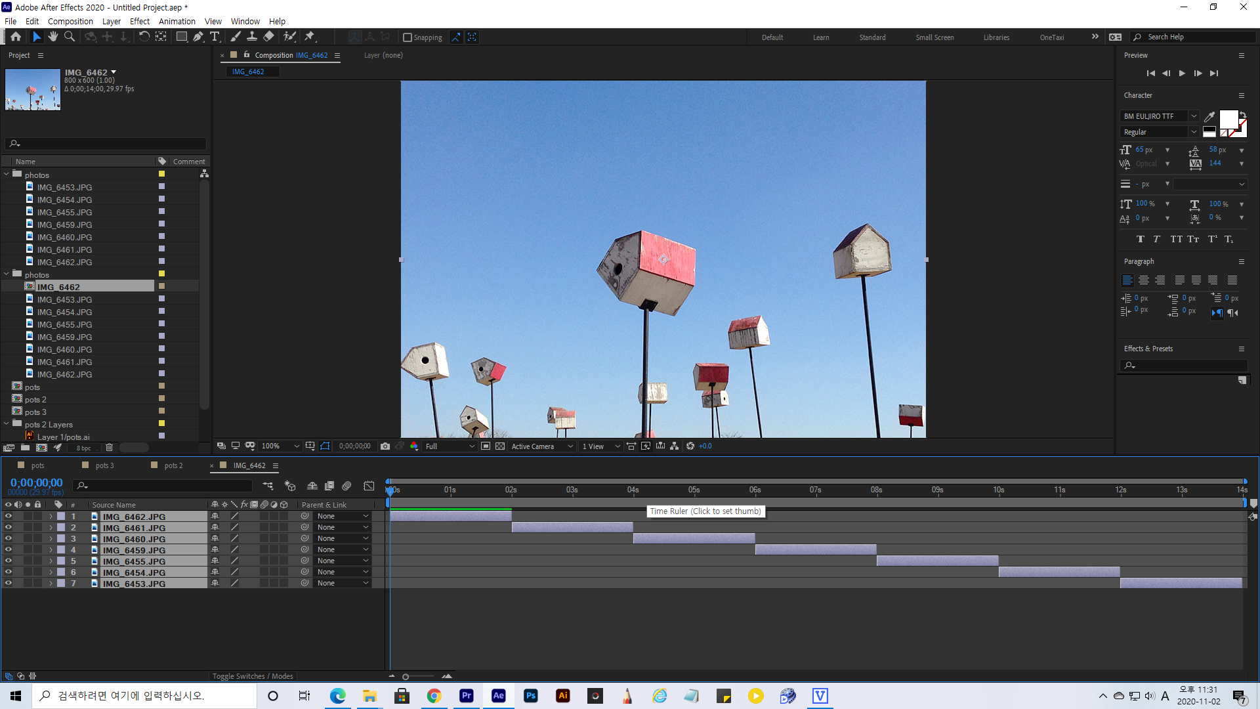Image resolution: width=1260 pixels, height=709 pixels.
Task: Hide layer IMG_6462.JPG with eye icon
Action: [9, 517]
